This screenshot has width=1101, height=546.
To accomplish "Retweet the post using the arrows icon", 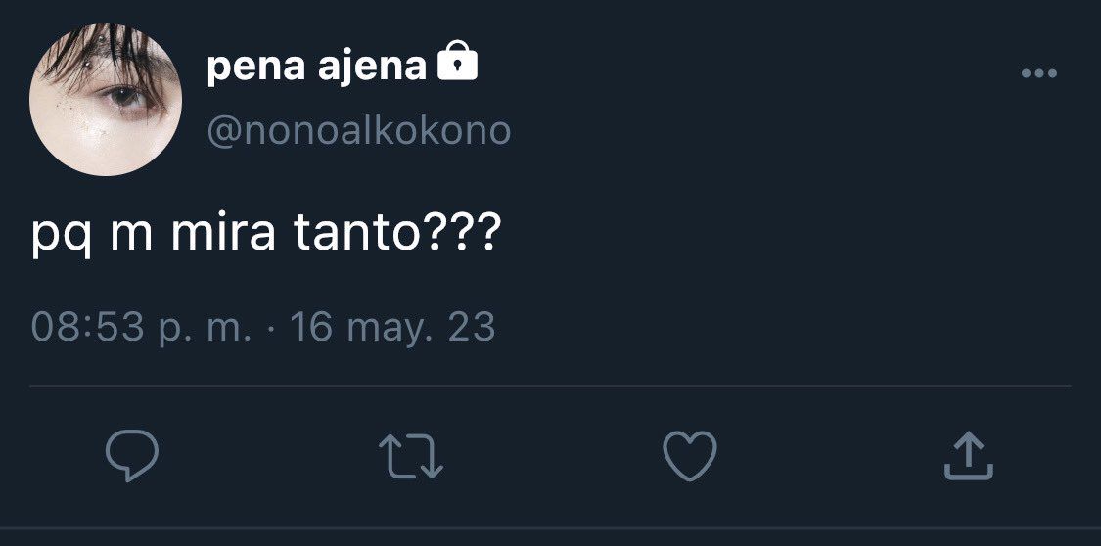I will [411, 456].
